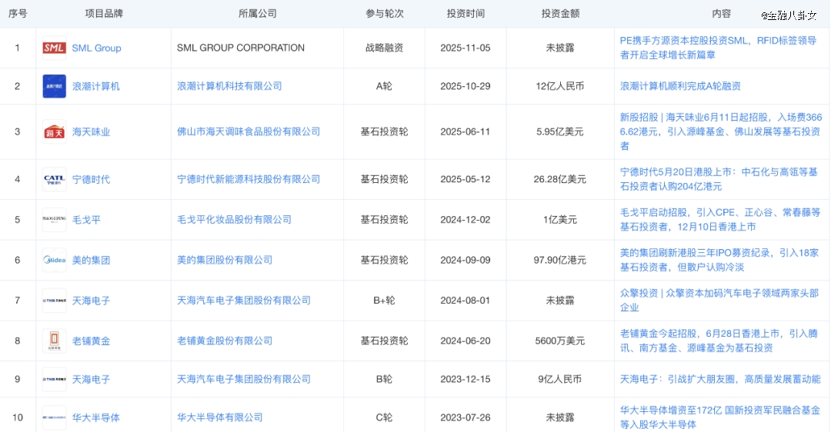Screen dimensions: 831x432
Task: Click the blue 浪潮计算机 logo icon
Action: [54, 86]
